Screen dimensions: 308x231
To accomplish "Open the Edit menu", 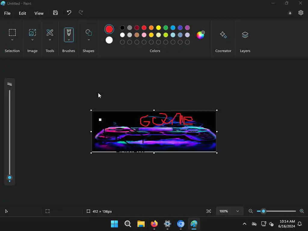I will (x=22, y=13).
